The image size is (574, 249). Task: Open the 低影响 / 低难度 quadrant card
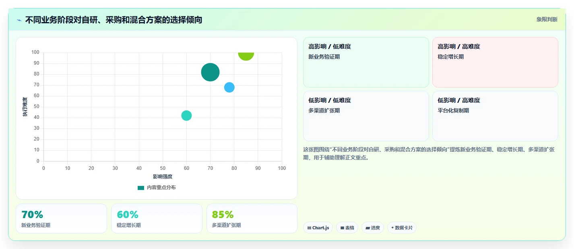pyautogui.click(x=366, y=116)
